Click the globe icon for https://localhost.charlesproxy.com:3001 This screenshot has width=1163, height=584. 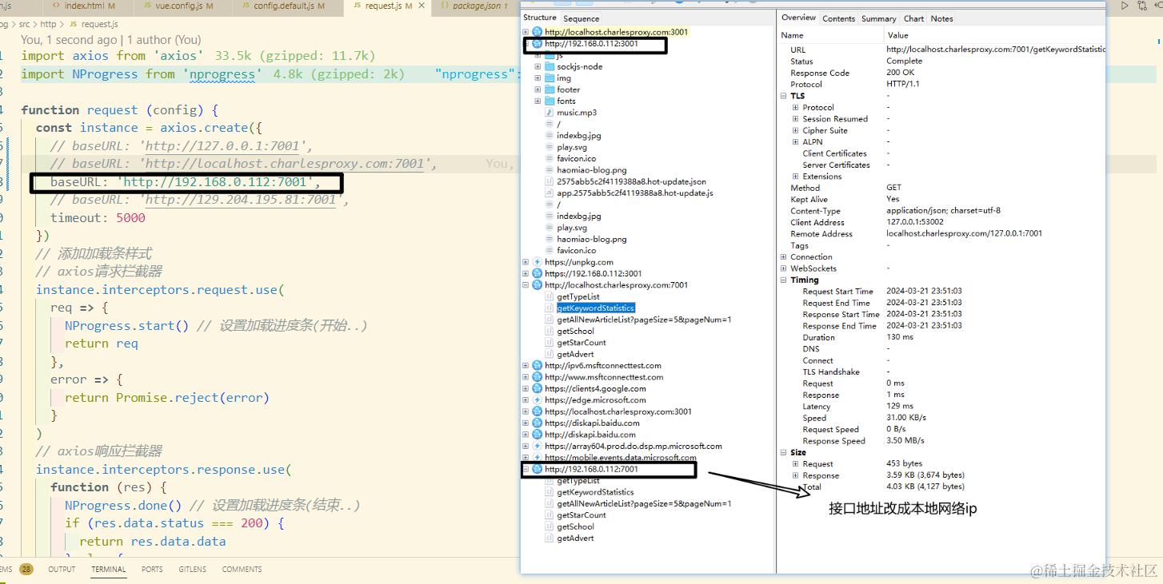pos(537,412)
